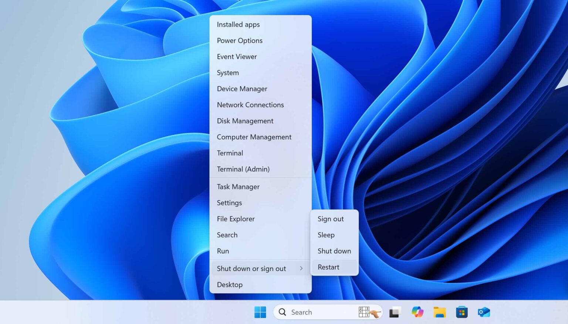Screen dimensions: 568x324
Task: Expand the Shut down or sign out chevron
Action: [301, 269]
